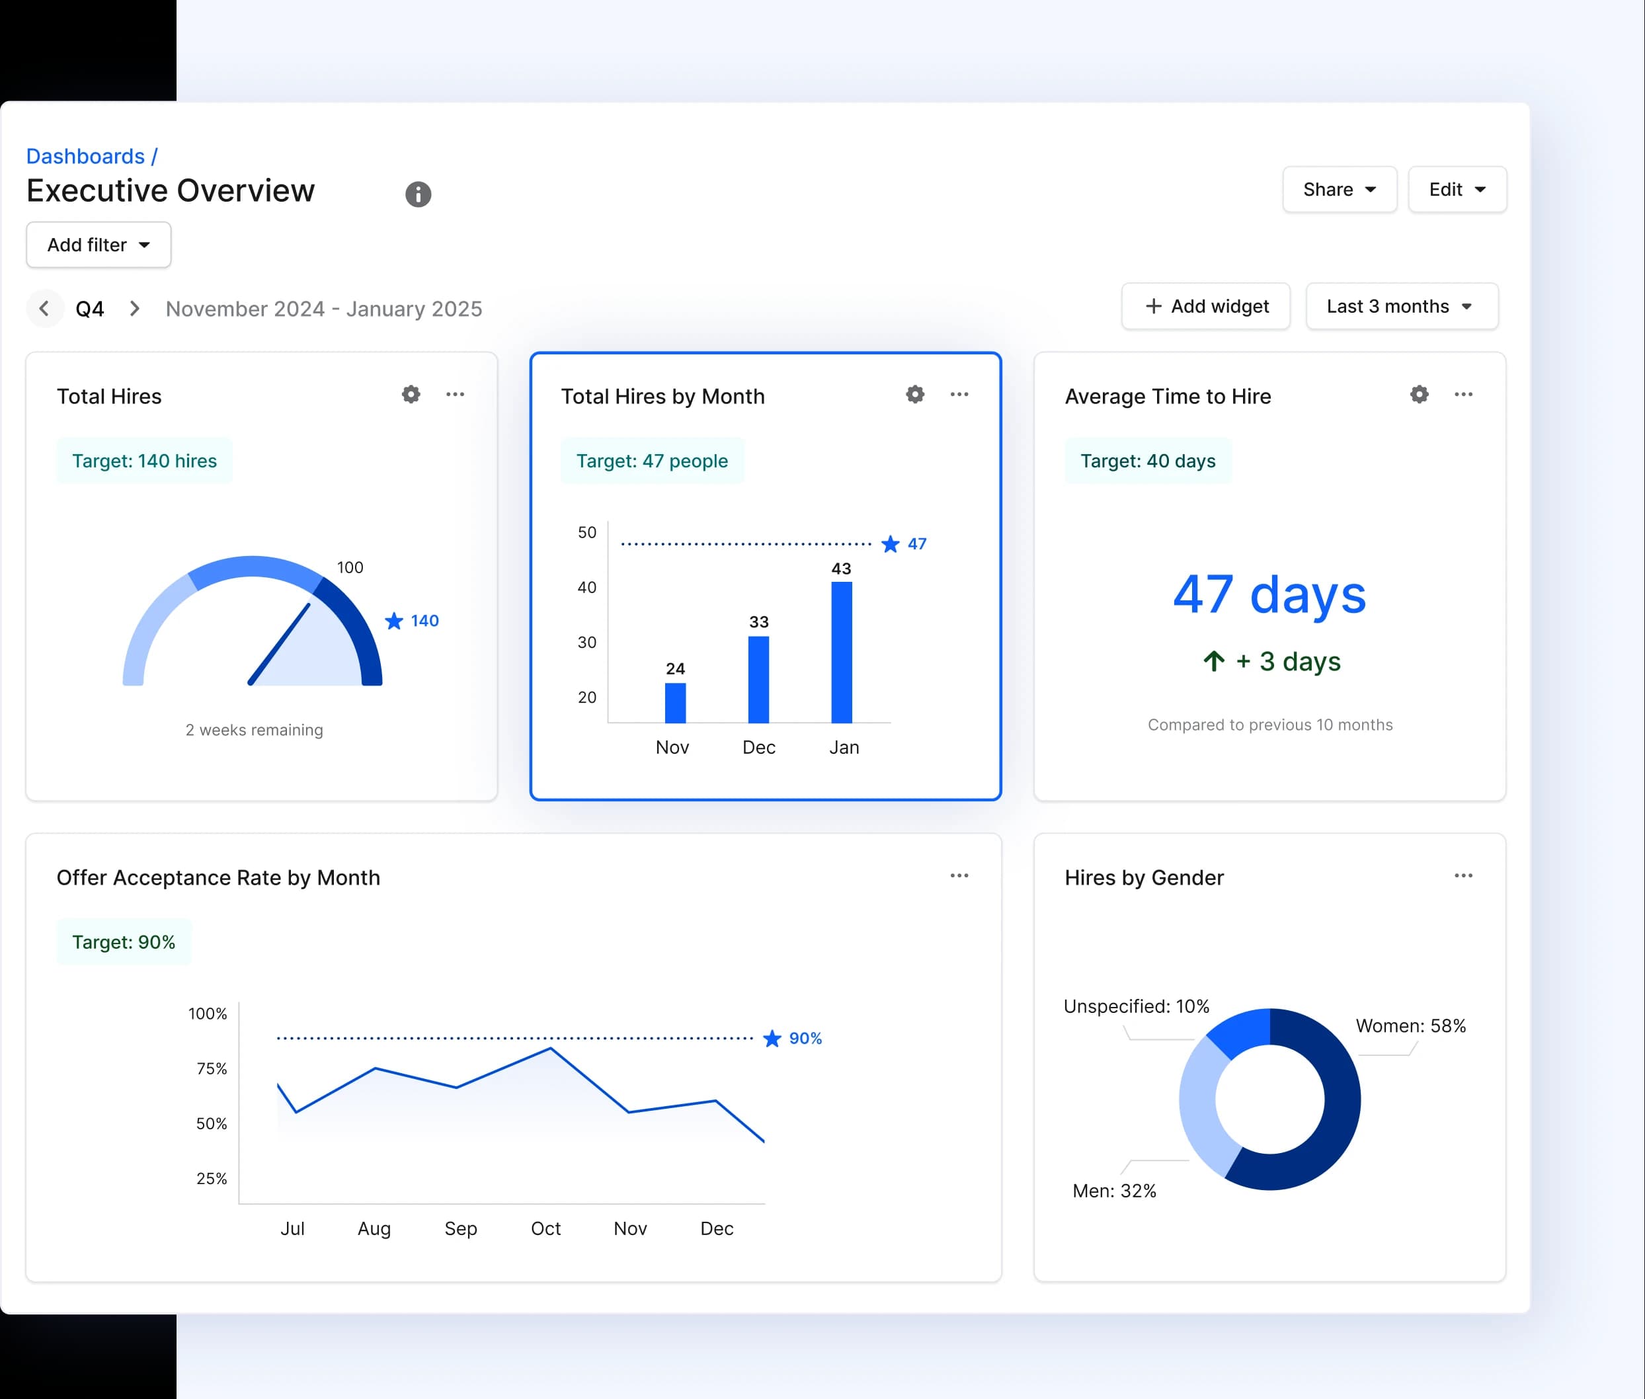Open the Edit menu
This screenshot has width=1645, height=1399.
click(1457, 190)
